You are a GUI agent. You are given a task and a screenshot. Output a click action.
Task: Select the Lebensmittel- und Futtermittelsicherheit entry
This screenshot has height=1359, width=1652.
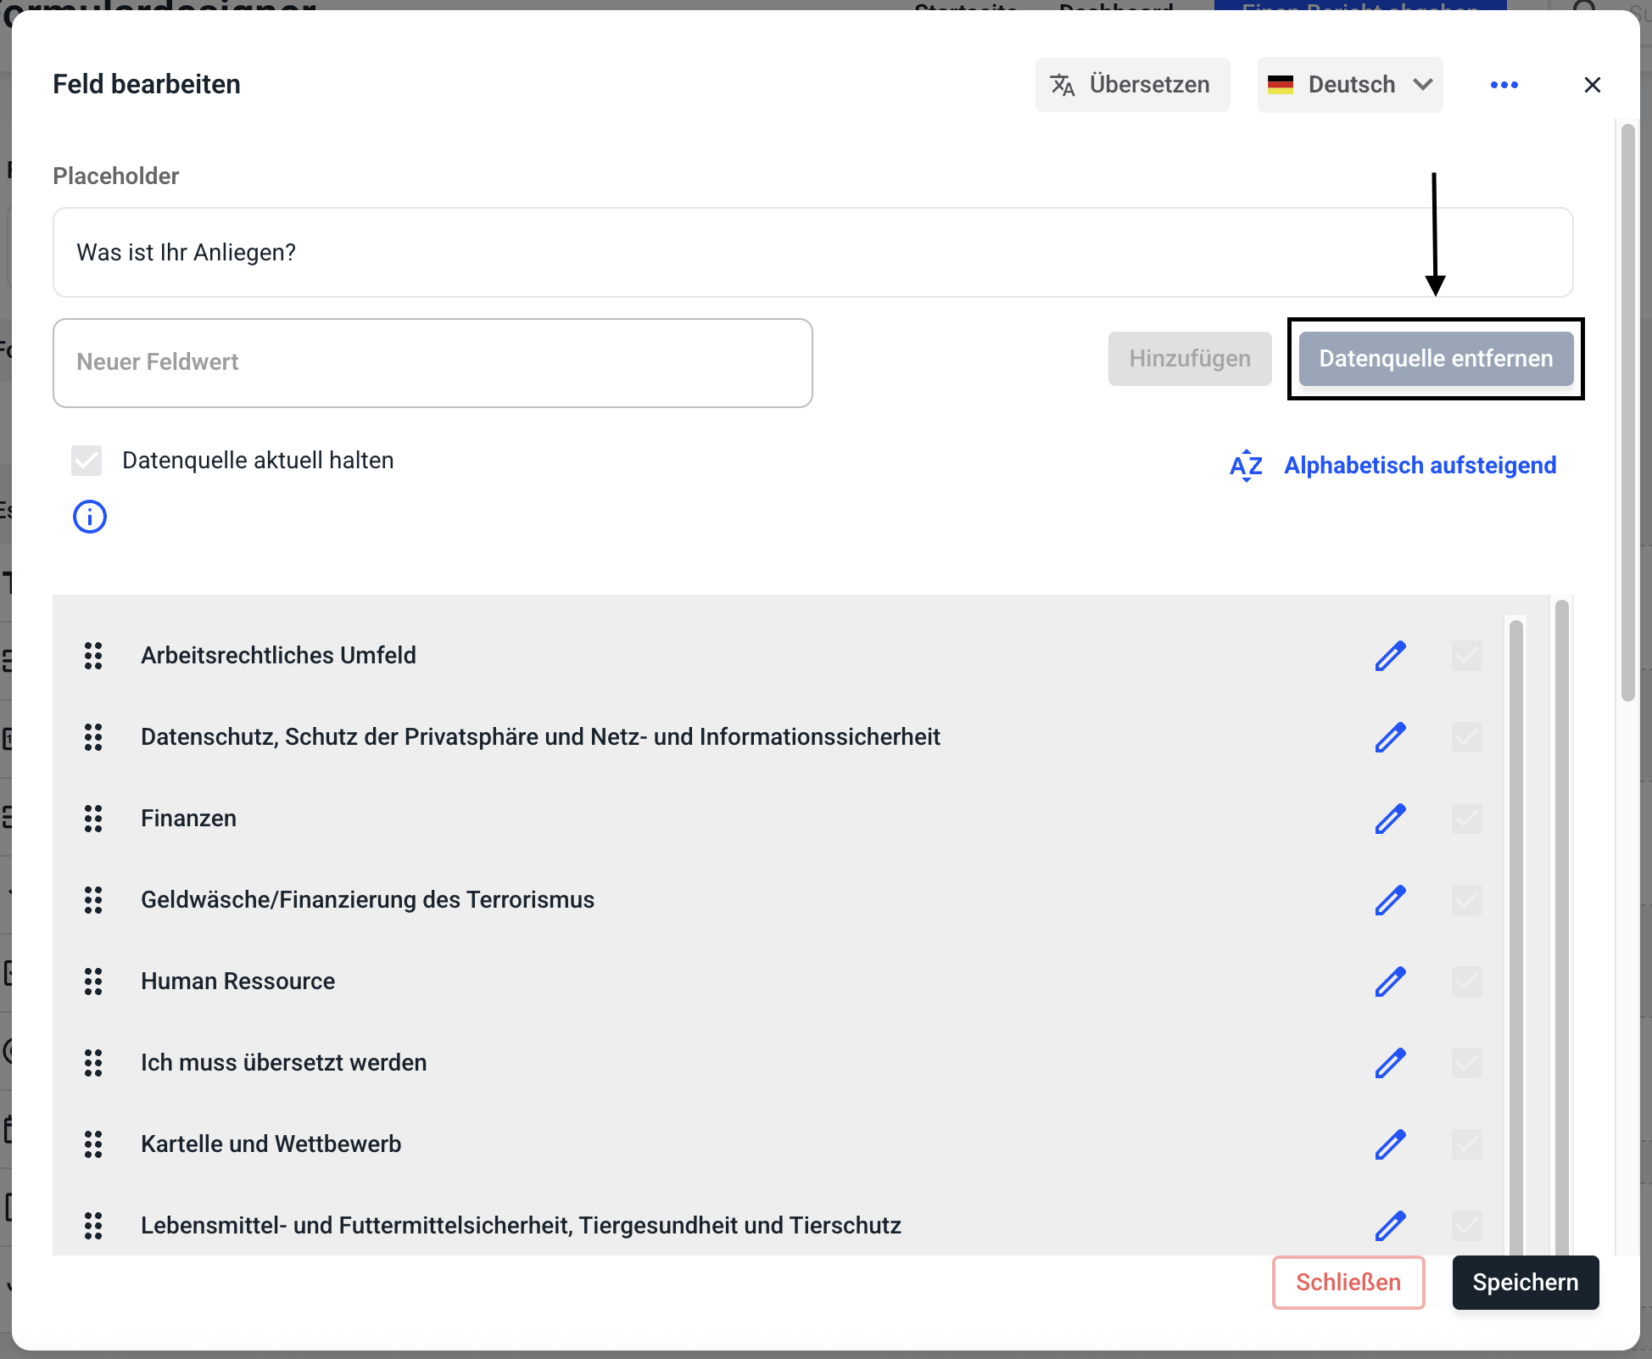(521, 1226)
